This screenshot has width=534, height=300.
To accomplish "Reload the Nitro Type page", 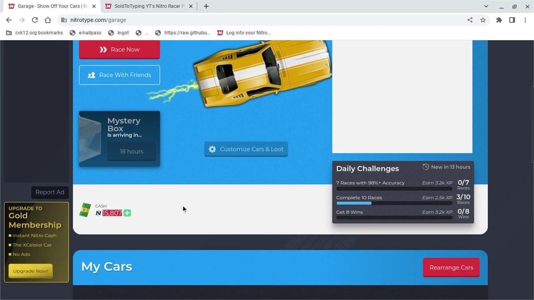I will coord(35,20).
